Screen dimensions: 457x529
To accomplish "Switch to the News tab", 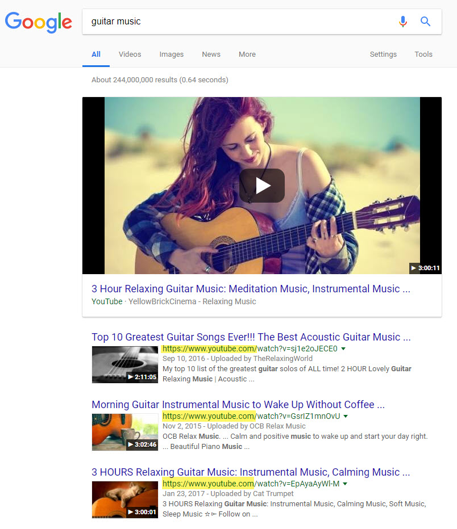I will pyautogui.click(x=211, y=54).
